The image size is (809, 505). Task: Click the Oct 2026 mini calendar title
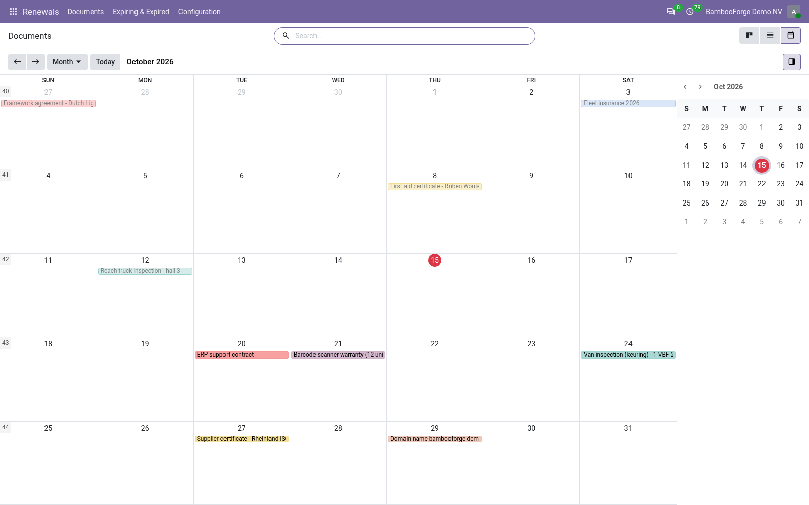coord(728,87)
